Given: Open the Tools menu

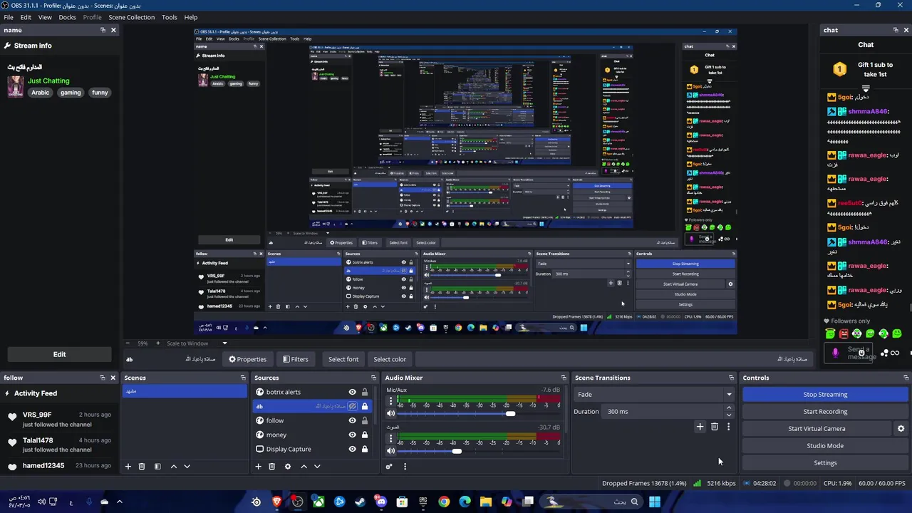Looking at the screenshot, I should [170, 17].
